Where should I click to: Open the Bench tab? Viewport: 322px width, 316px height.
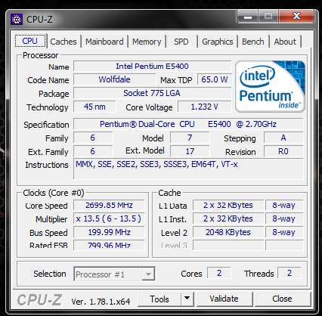click(253, 42)
